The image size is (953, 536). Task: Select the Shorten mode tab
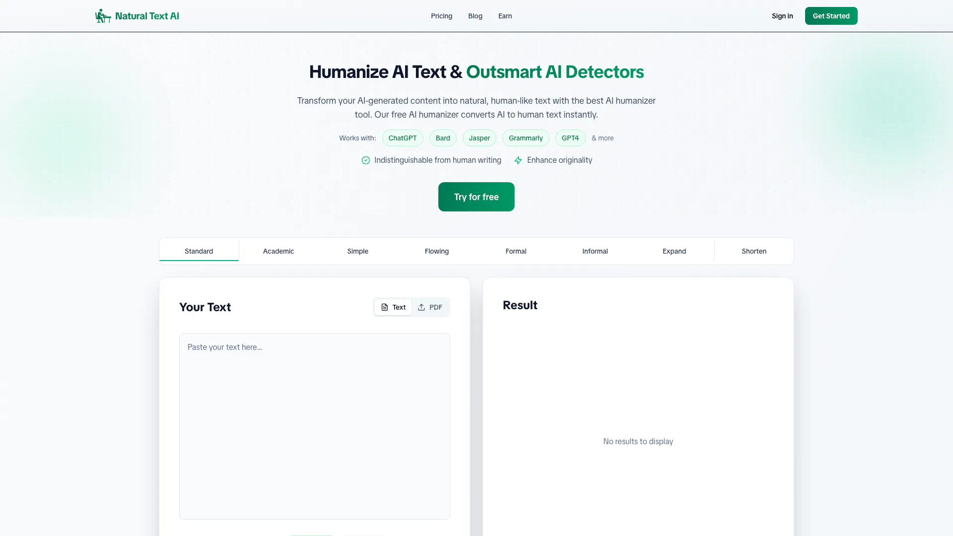tap(753, 251)
